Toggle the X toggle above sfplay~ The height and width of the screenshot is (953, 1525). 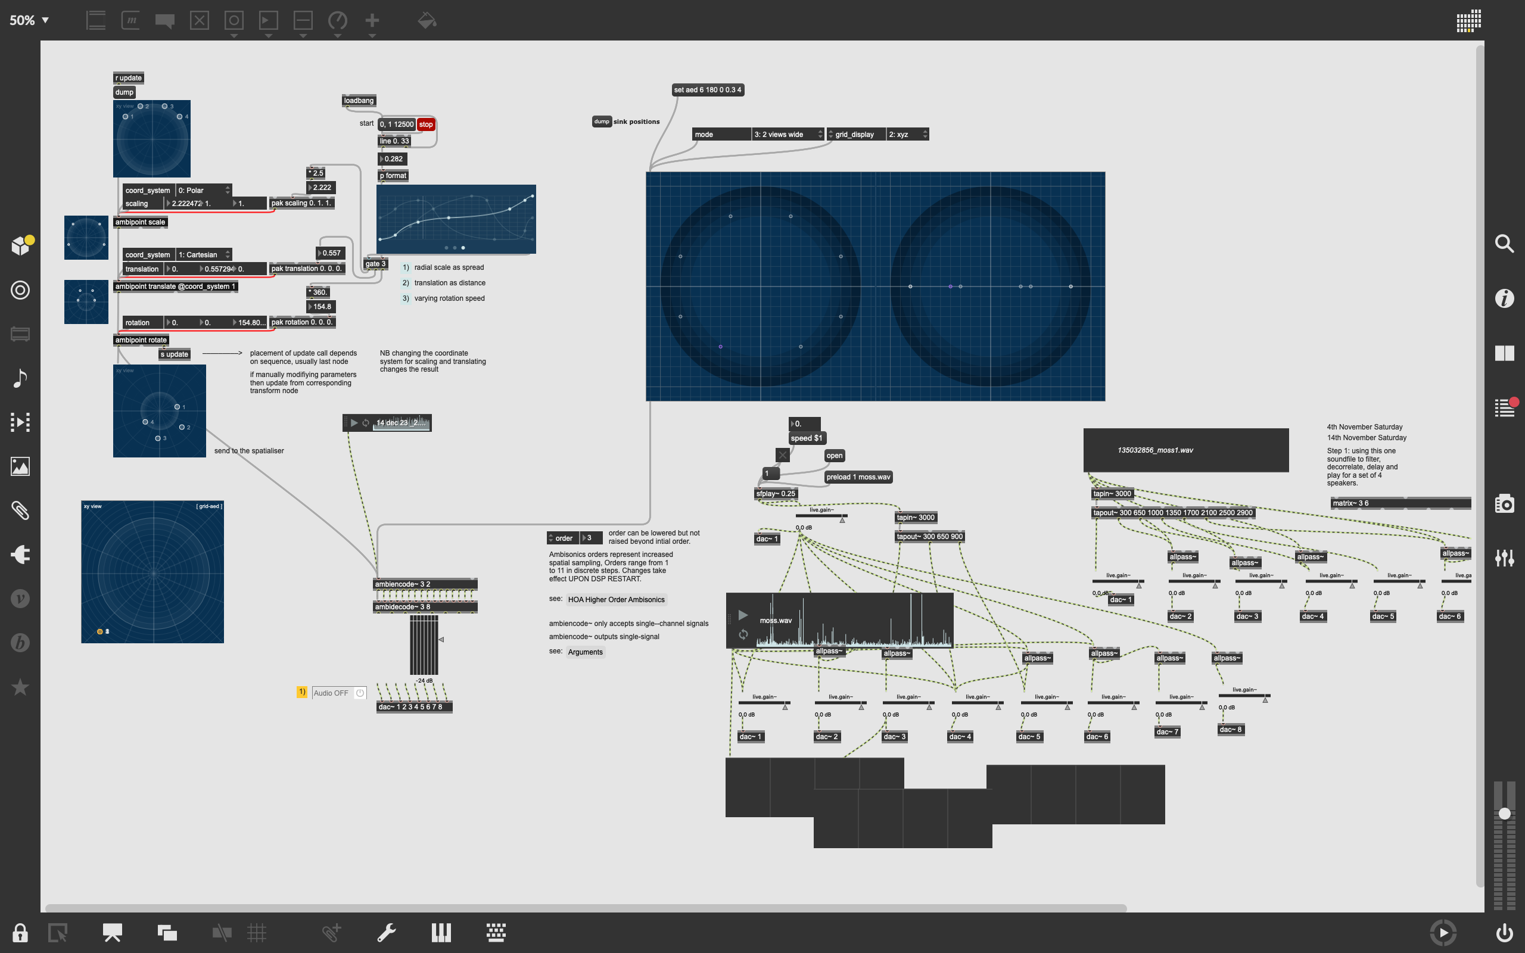(x=782, y=454)
